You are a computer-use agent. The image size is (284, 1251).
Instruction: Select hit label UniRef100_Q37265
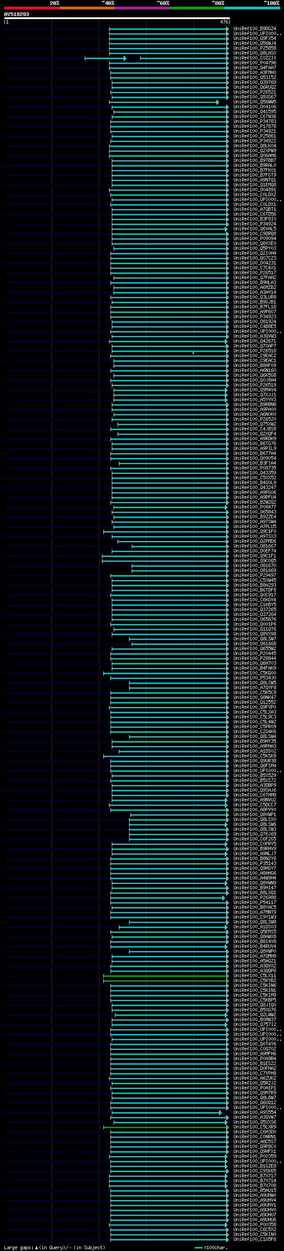[255, 609]
